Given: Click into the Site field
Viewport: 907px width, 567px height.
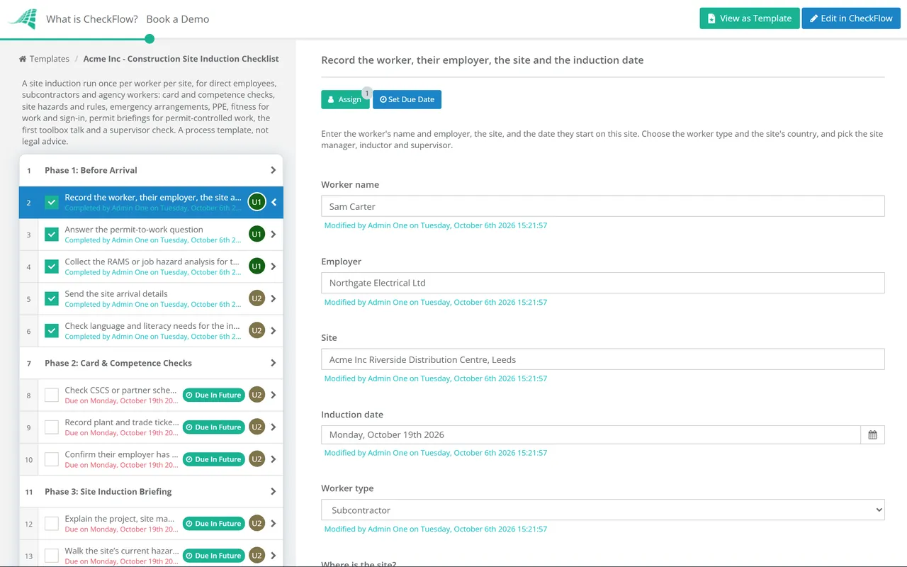Looking at the screenshot, I should click(x=603, y=359).
